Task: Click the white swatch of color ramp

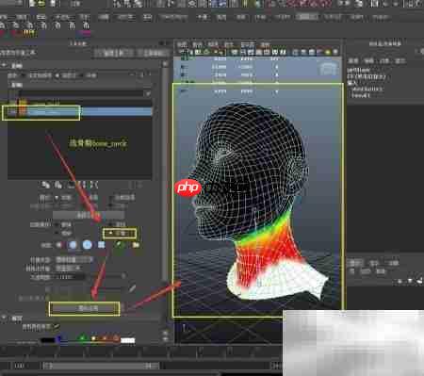Action: (x=128, y=340)
